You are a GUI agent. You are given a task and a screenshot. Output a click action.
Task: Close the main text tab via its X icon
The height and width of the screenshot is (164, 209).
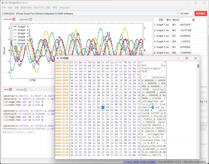[10, 89]
